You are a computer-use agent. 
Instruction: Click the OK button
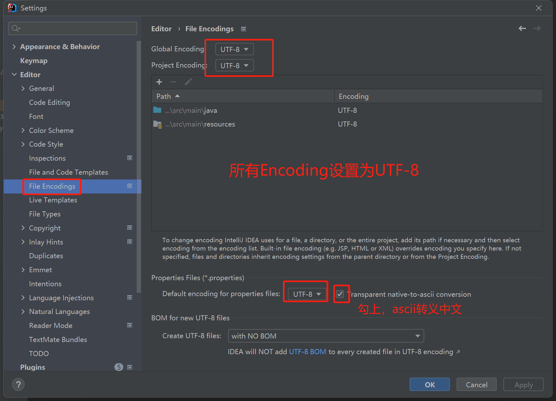(x=430, y=384)
